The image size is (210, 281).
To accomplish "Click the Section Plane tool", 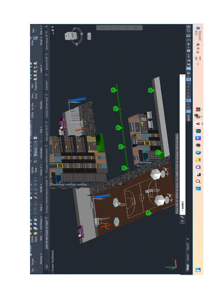I will (x=34, y=170).
